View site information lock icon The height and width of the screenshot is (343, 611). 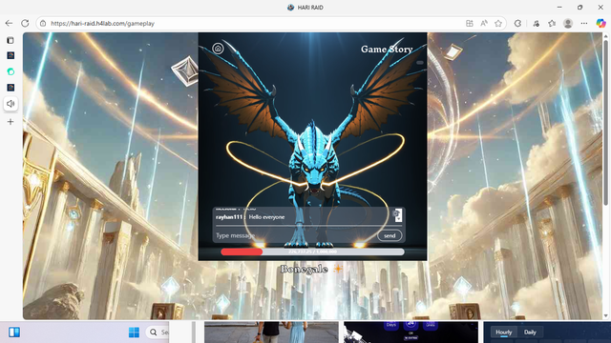(43, 23)
